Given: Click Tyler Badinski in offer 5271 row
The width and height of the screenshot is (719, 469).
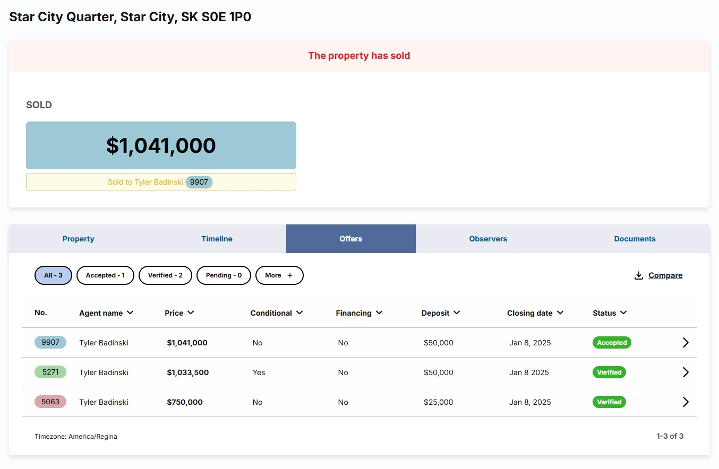Looking at the screenshot, I should point(104,372).
